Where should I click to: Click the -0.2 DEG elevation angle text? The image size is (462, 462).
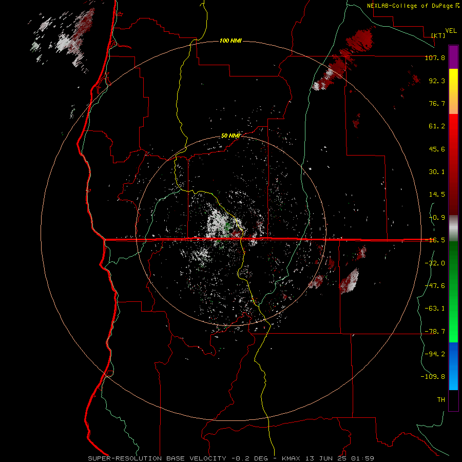click(x=249, y=458)
